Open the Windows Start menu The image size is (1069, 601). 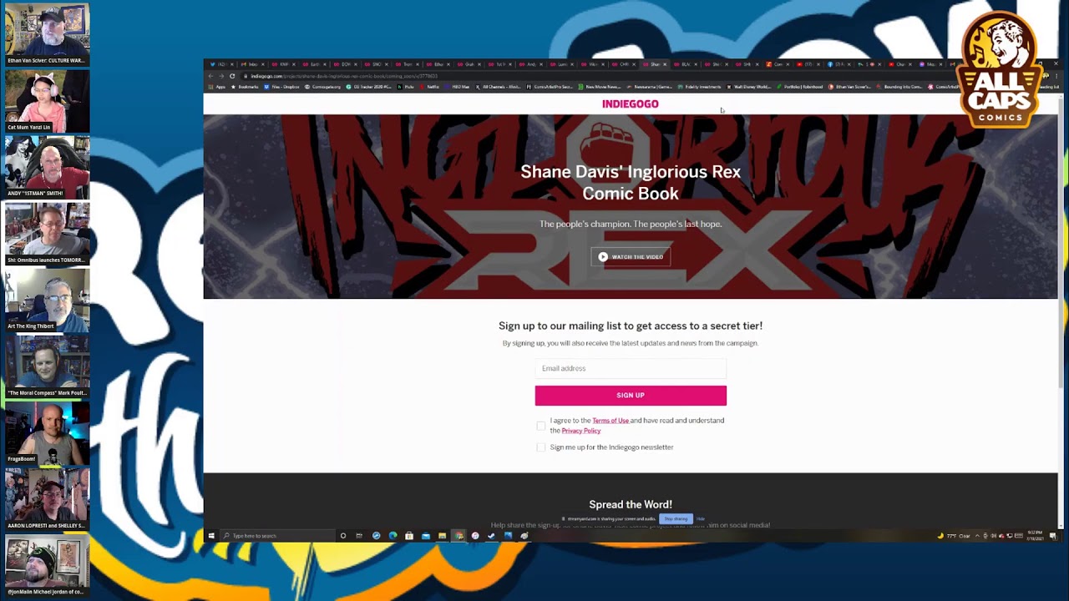(x=211, y=536)
